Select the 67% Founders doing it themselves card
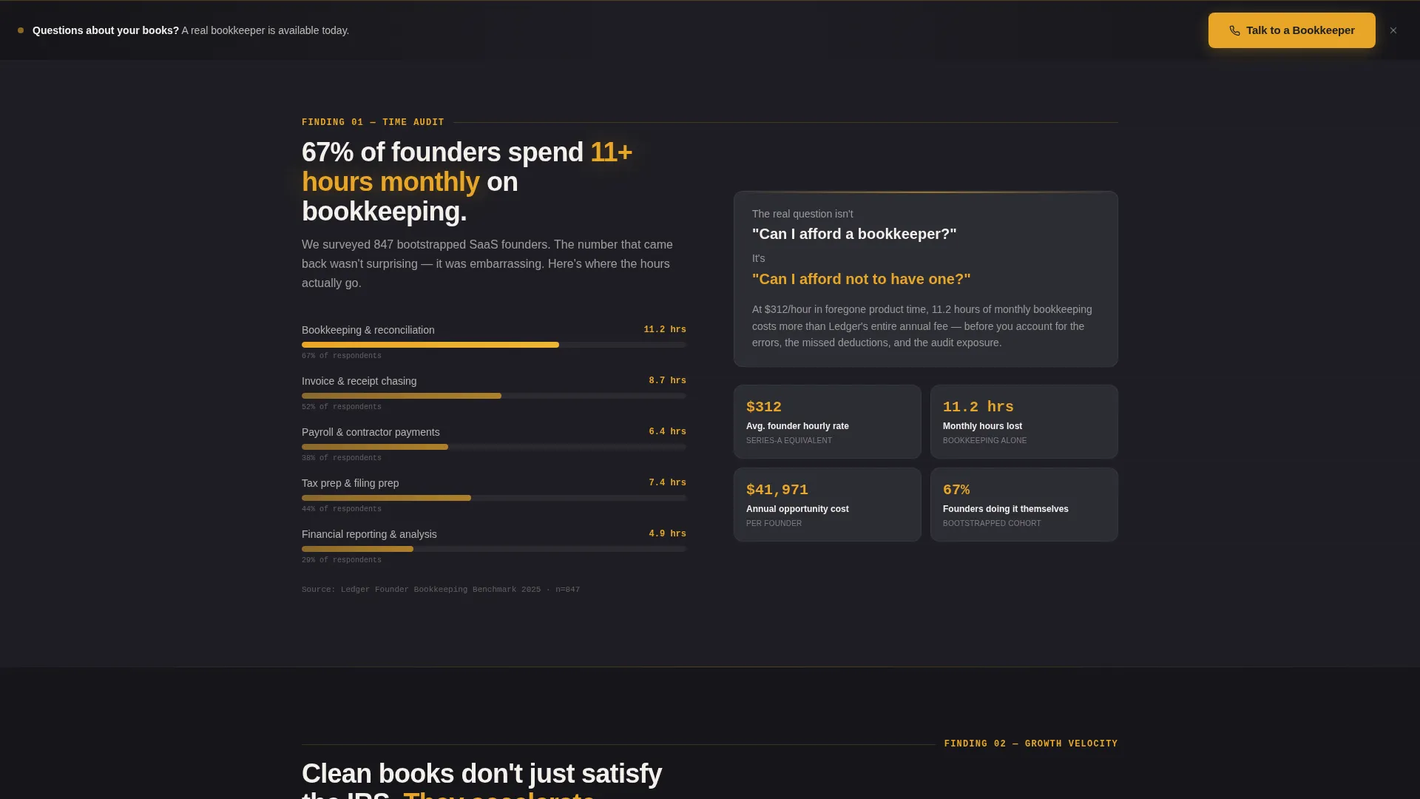The image size is (1420, 799). click(1024, 505)
